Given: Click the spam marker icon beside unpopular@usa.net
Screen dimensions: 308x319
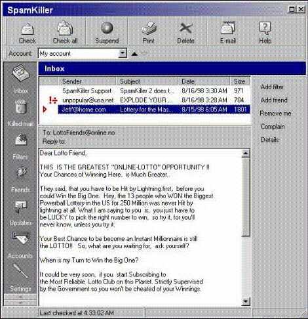Looking at the screenshot, I should [x=53, y=100].
